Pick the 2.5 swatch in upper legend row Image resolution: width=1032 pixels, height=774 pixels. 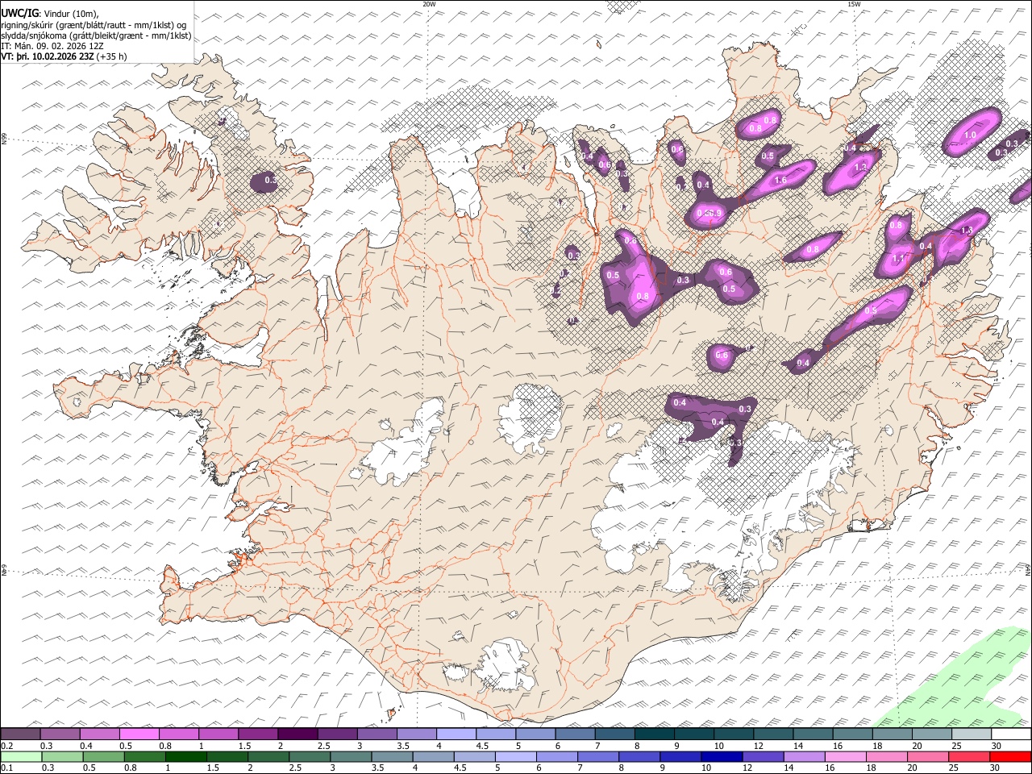[x=337, y=734]
